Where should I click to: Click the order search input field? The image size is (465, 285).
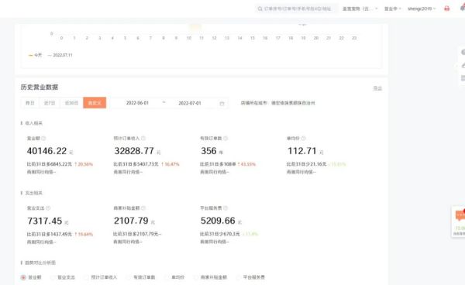297,9
